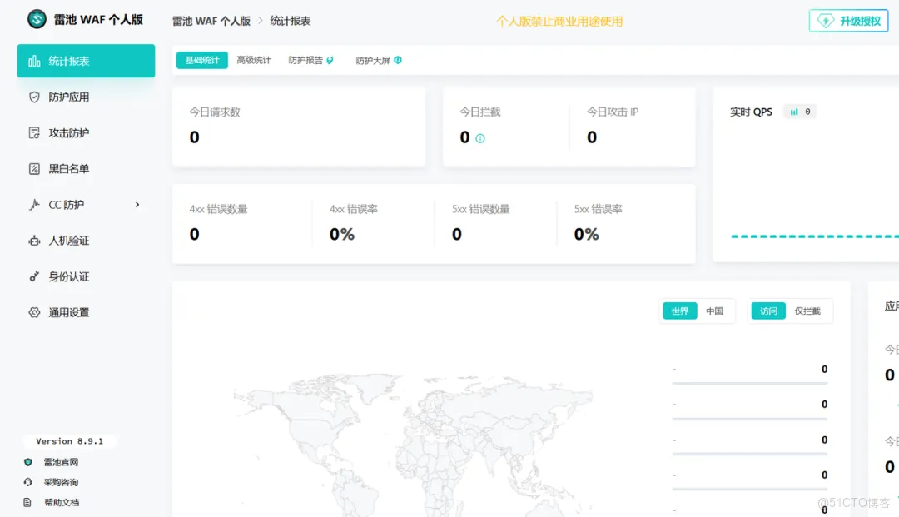
Task: Open the 防护报告 tab
Action: pos(306,60)
